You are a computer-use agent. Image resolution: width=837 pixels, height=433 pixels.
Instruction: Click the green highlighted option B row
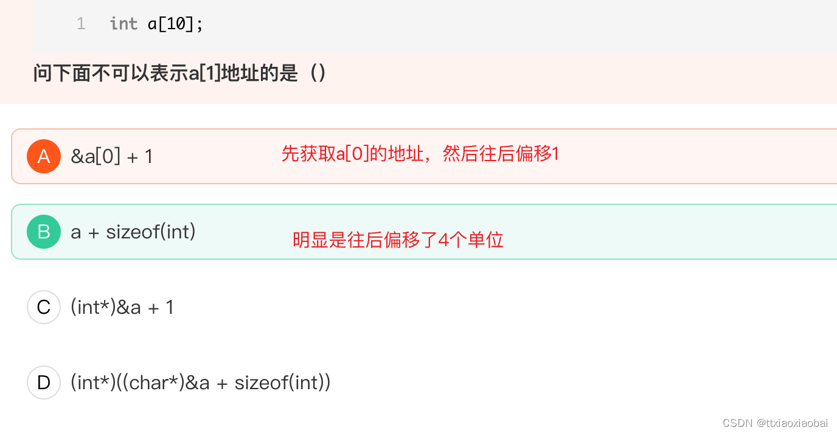365,232
